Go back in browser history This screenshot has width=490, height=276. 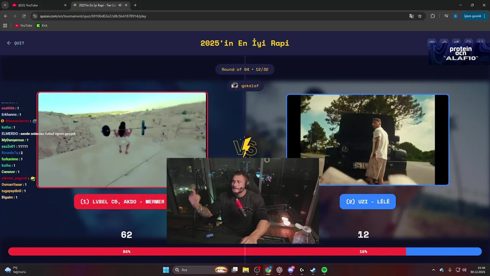click(x=5, y=16)
